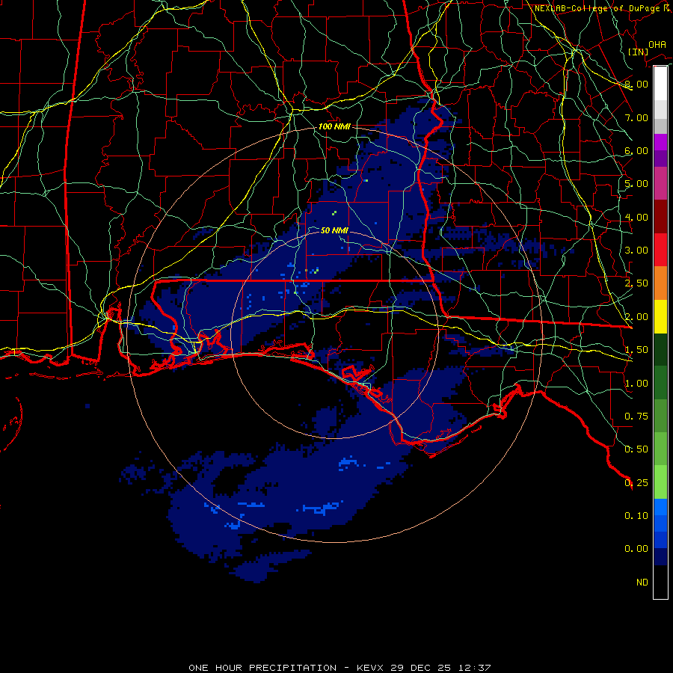Viewport: 673px width, 673px height.
Task: Click the '4.00' legend value
Action: pyautogui.click(x=636, y=217)
